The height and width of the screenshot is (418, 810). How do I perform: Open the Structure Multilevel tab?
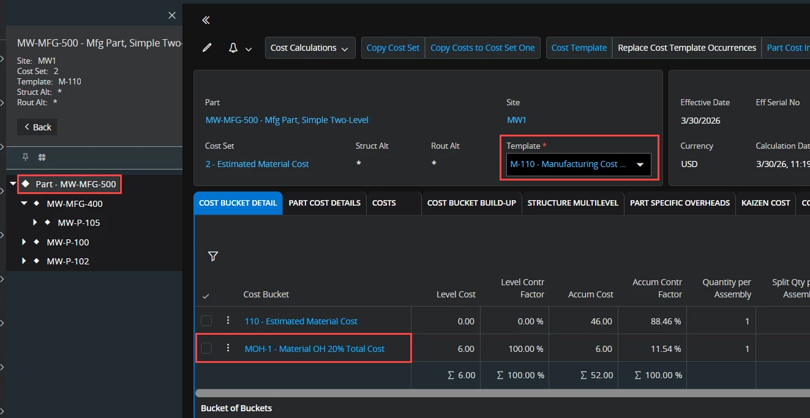573,203
